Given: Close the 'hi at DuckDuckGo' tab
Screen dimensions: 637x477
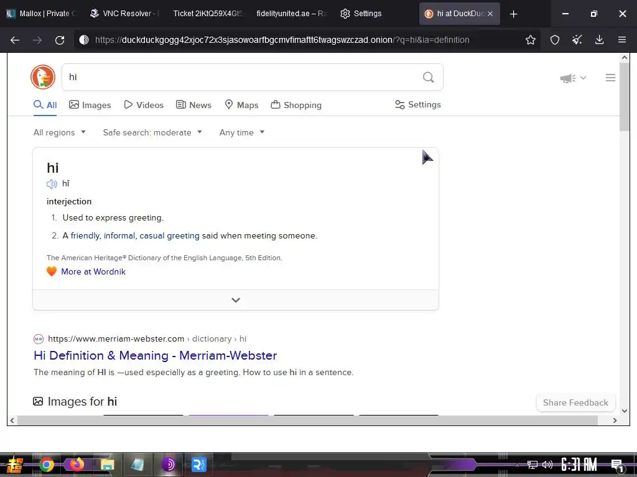Looking at the screenshot, I should (x=490, y=14).
